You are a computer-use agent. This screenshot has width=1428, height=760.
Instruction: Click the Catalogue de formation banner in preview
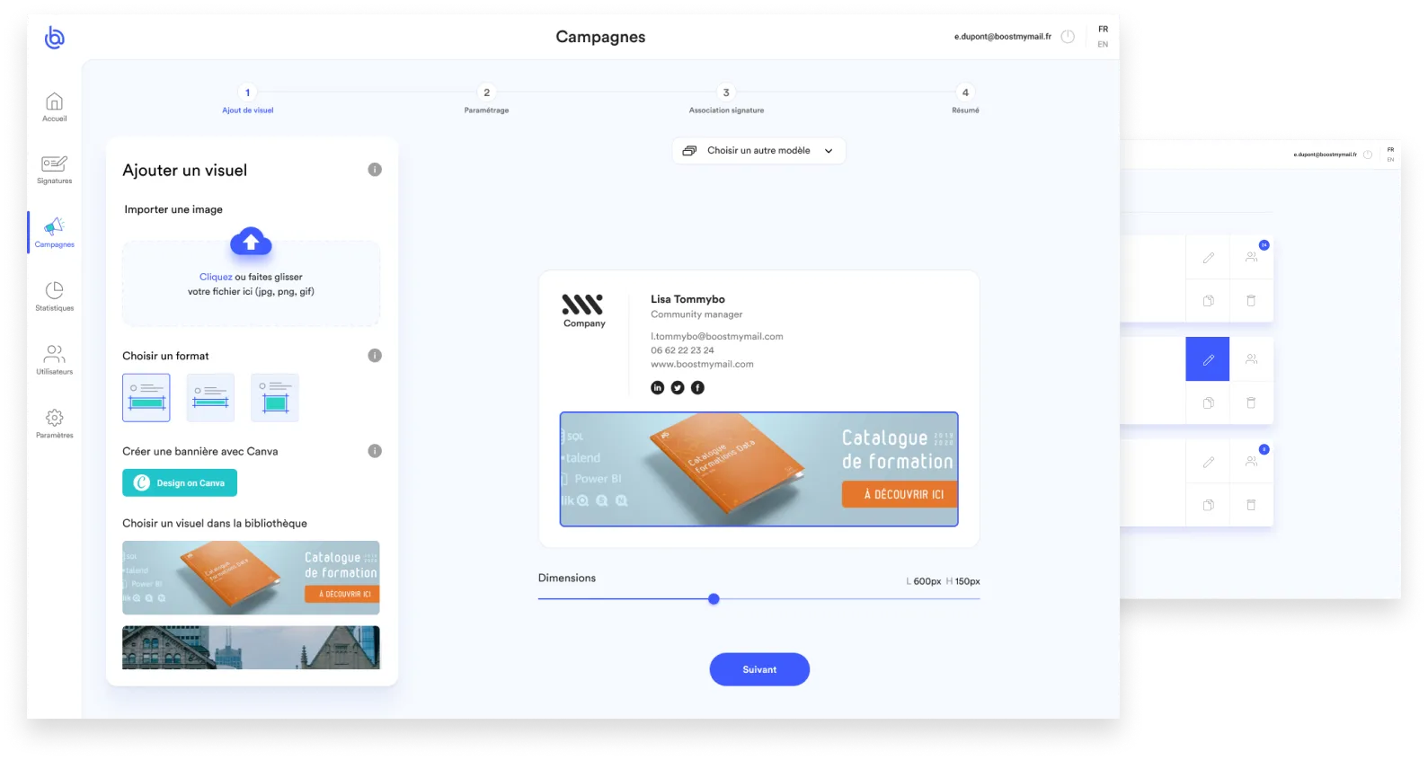(x=758, y=469)
